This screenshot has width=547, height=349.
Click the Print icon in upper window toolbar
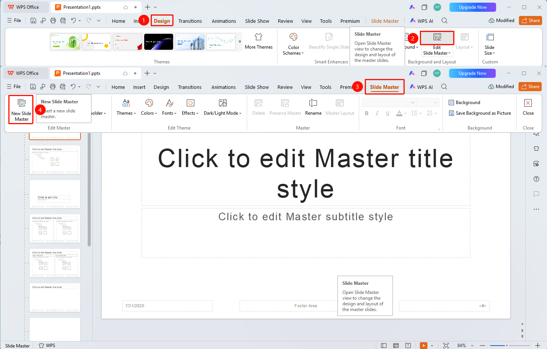click(x=53, y=21)
